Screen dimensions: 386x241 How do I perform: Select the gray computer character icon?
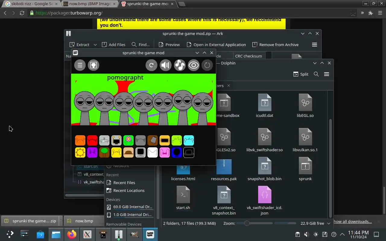click(141, 152)
